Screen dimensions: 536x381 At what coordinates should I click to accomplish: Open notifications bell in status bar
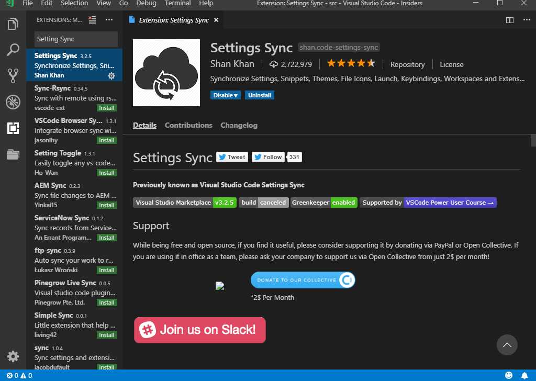(x=524, y=376)
